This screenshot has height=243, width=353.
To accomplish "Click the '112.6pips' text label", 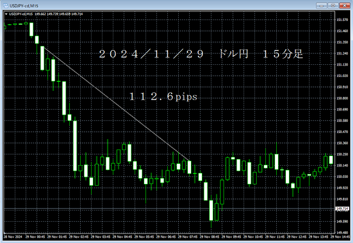I will point(163,97).
